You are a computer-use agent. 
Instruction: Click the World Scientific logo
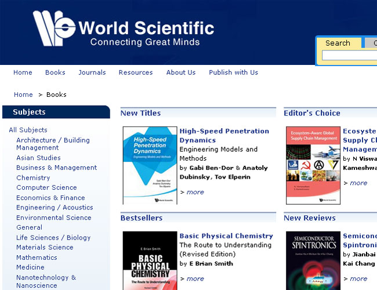click(124, 28)
